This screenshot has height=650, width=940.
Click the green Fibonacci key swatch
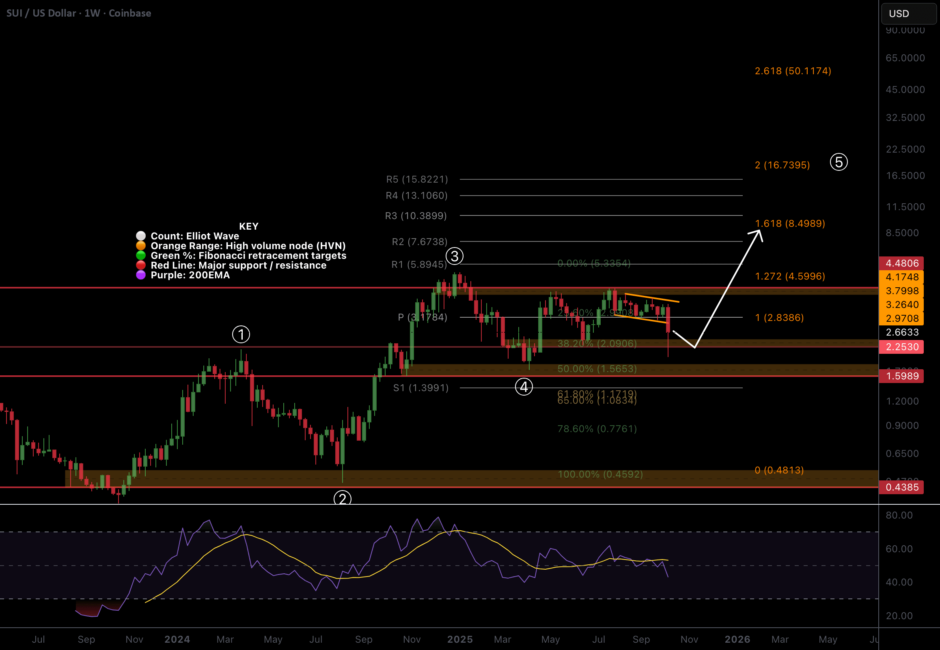(141, 255)
